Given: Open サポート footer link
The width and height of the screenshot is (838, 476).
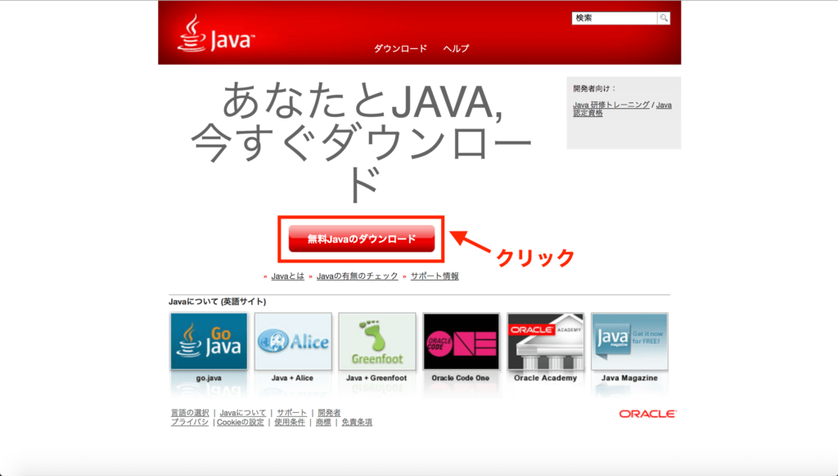Looking at the screenshot, I should click(x=291, y=412).
